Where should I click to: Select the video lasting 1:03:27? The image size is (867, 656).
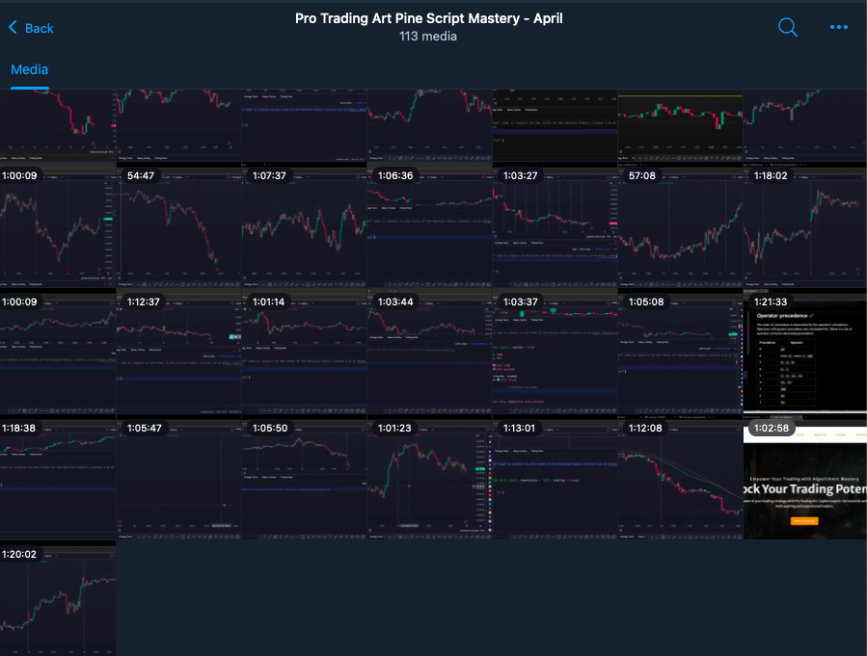point(555,227)
